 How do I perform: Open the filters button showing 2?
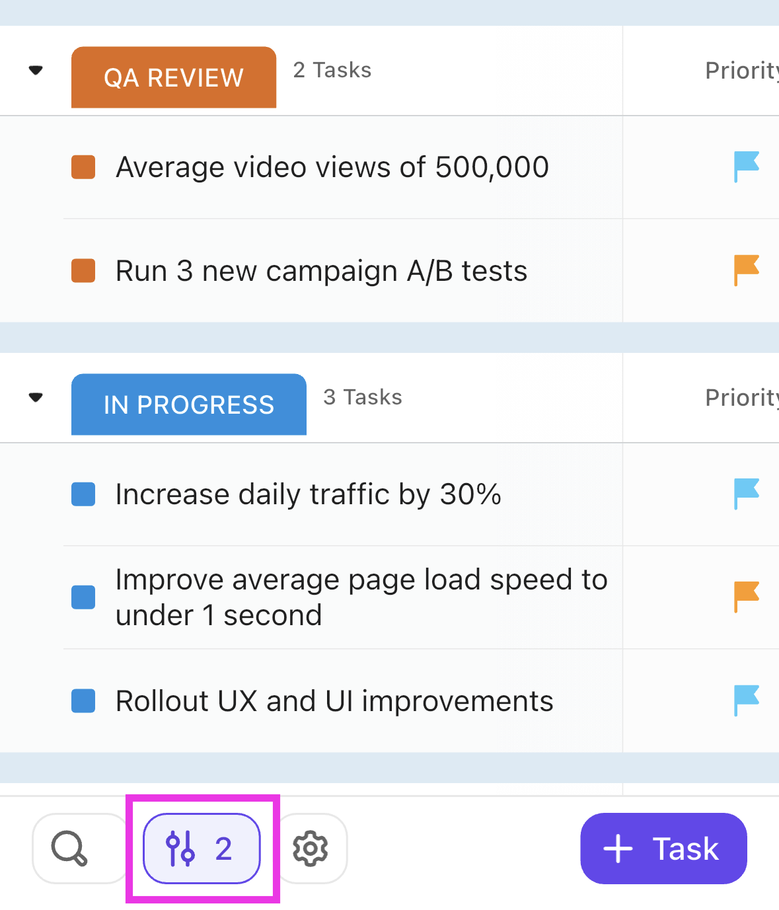(x=202, y=849)
